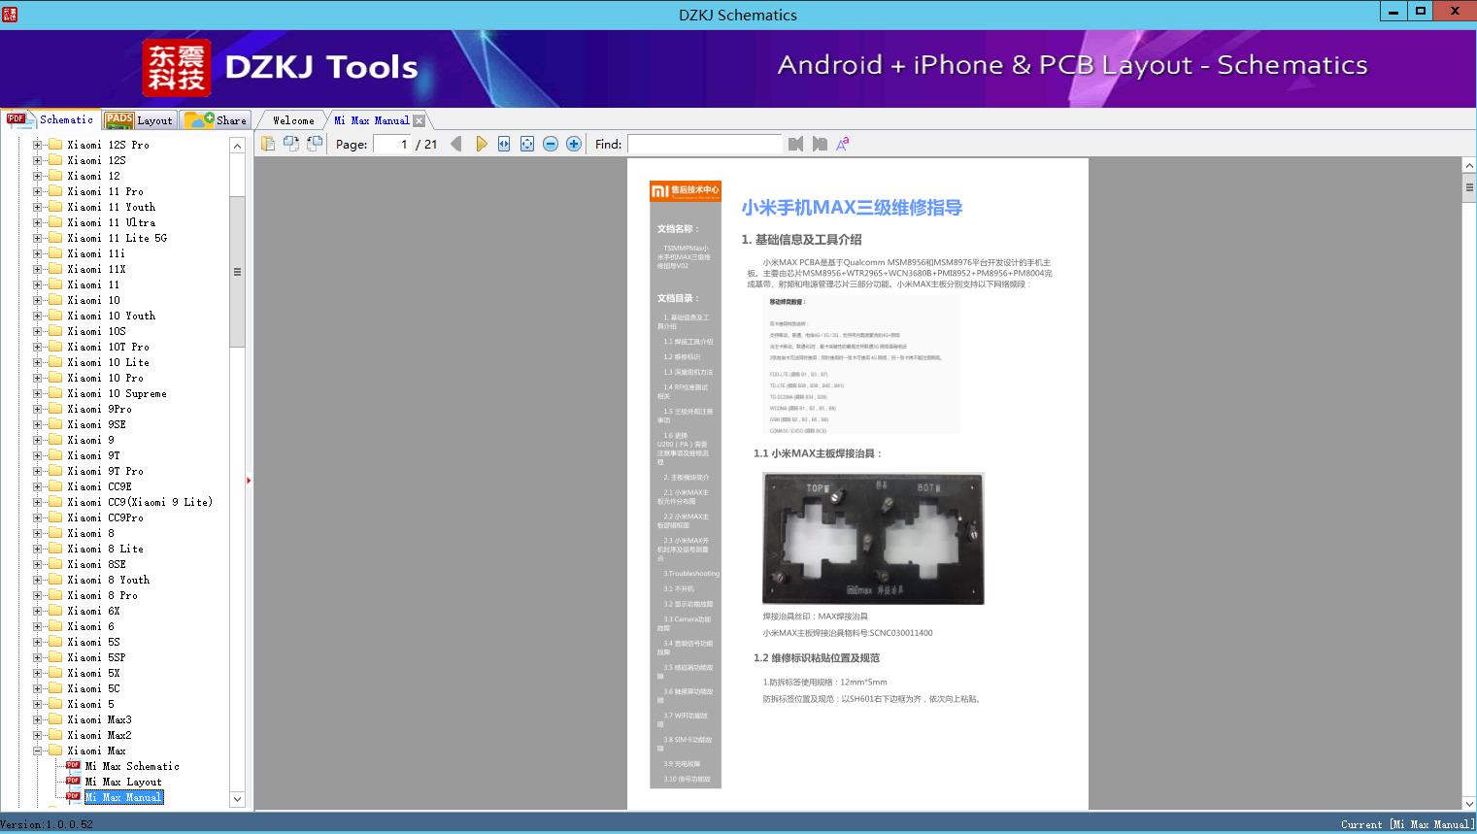Fit the page to width

pos(504,144)
